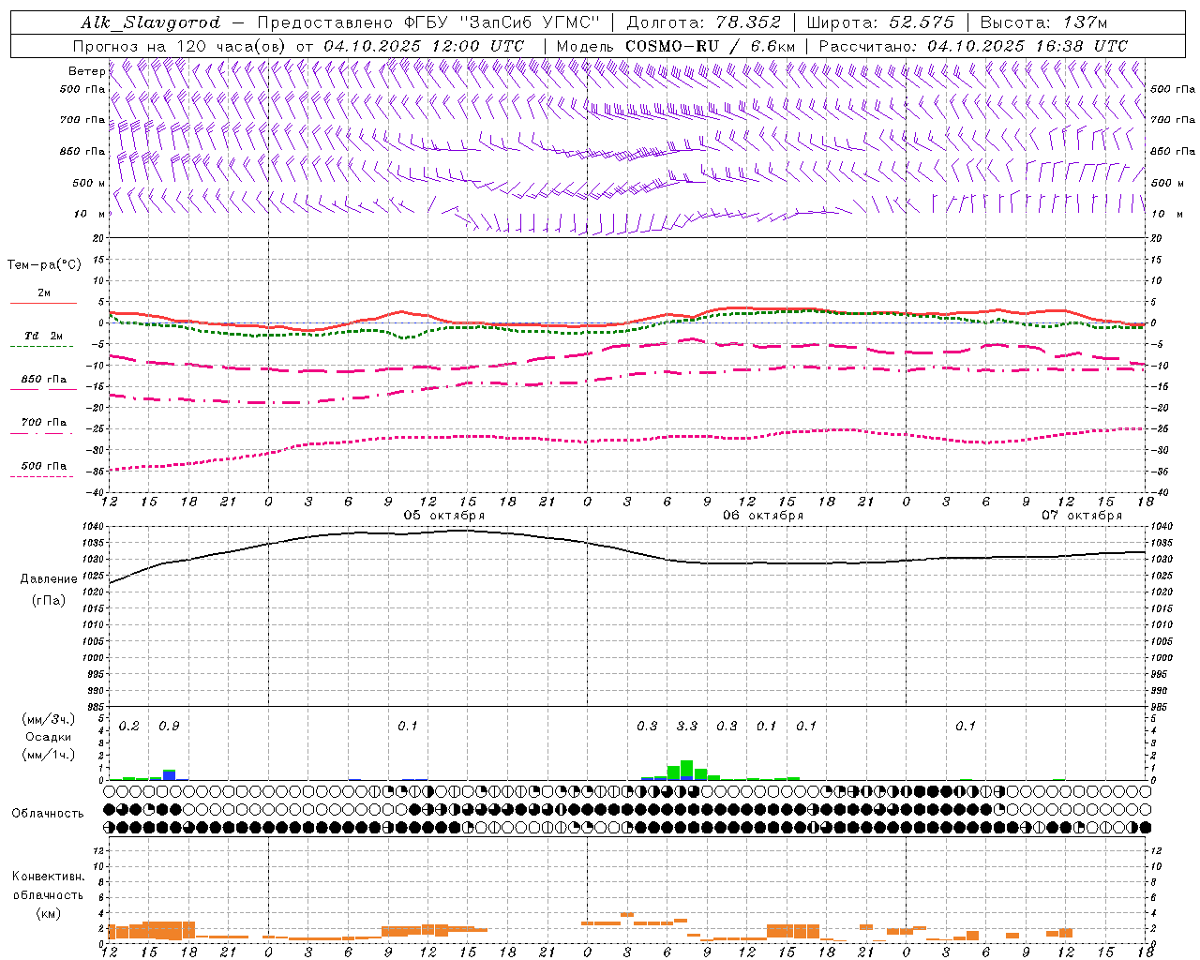Click the tallest green precipitation bar on 06 октября
Image resolution: width=1200 pixels, height=960 pixels.
[x=686, y=769]
